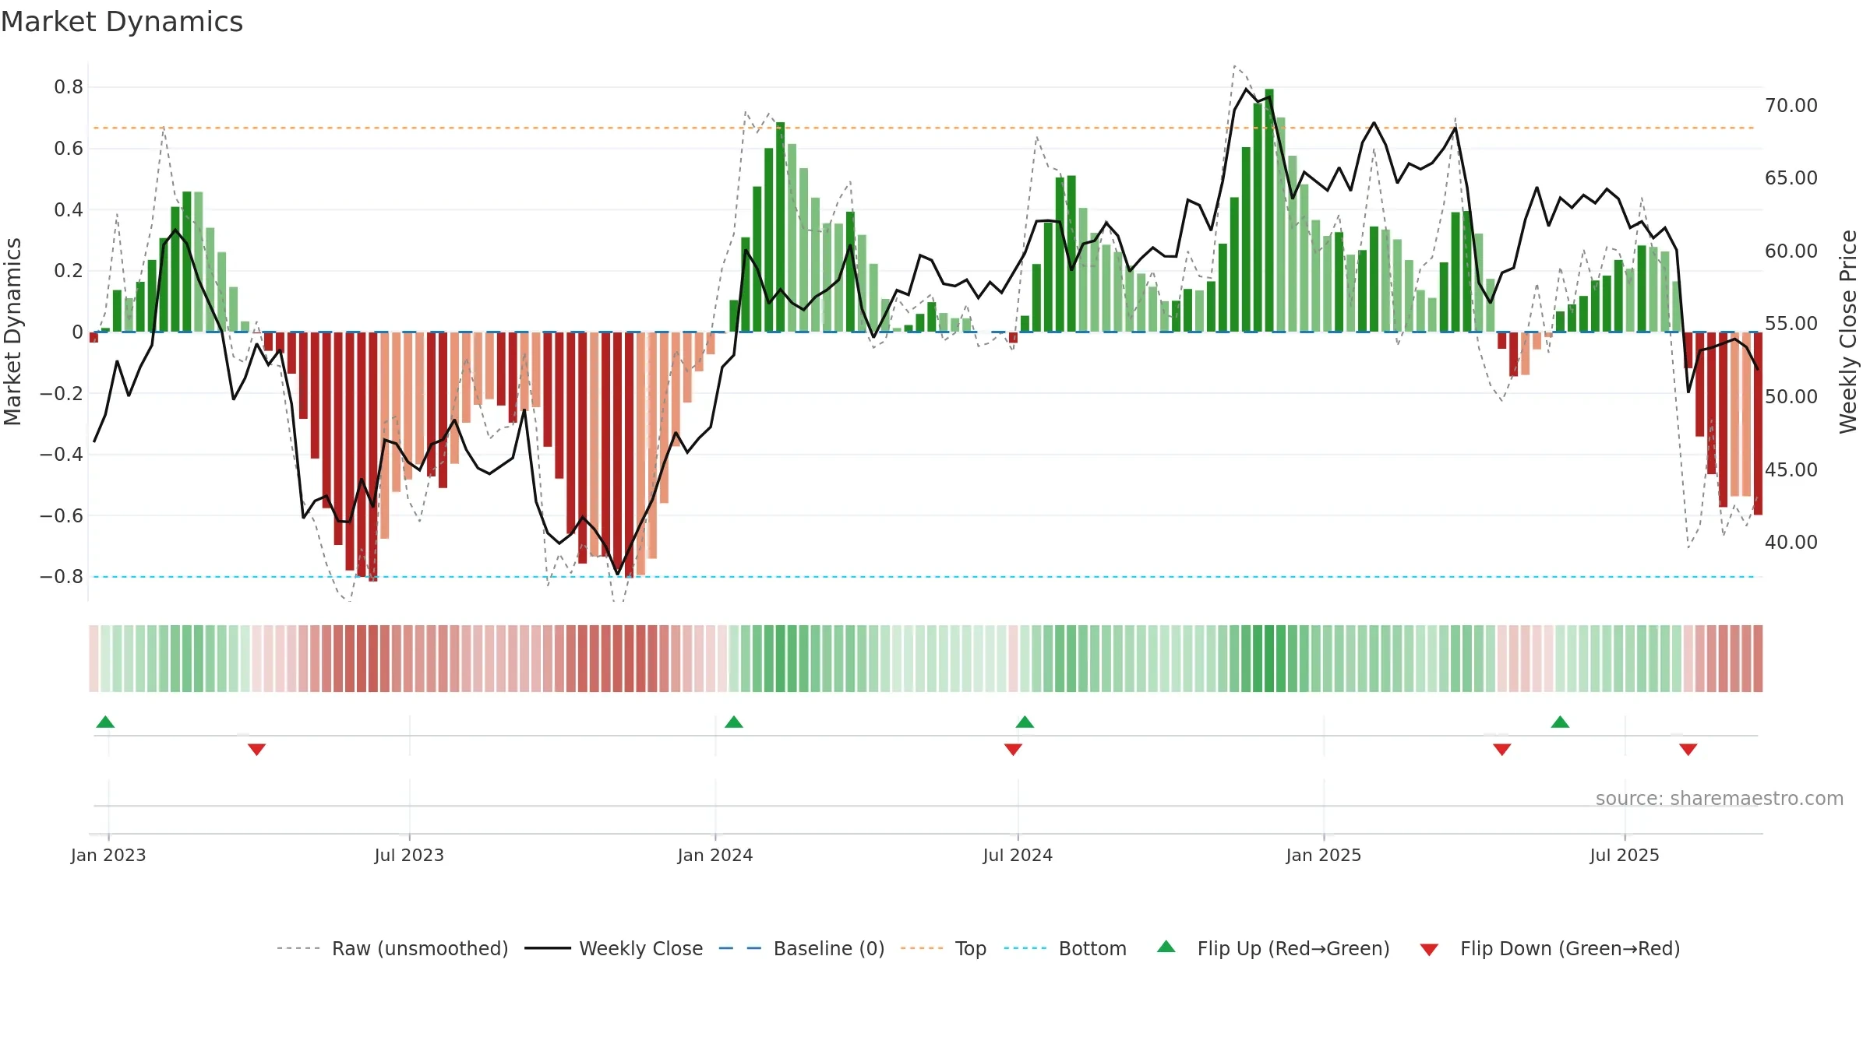Click the green flip-up marker at Jan 2024

click(734, 722)
